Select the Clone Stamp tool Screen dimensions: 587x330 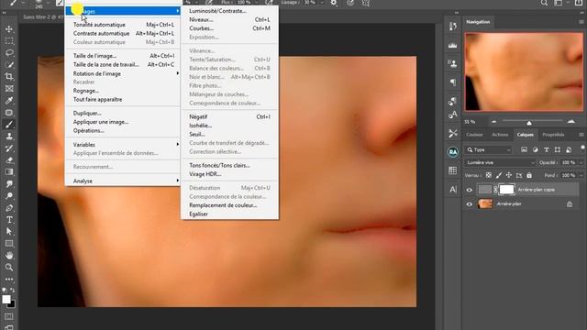(x=9, y=137)
